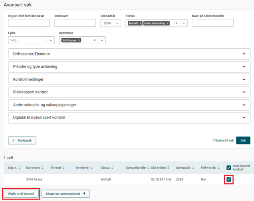This screenshot has width=254, height=201.
Task: Expand Utplukk til risikobasert kontroll section
Action: 244,117
